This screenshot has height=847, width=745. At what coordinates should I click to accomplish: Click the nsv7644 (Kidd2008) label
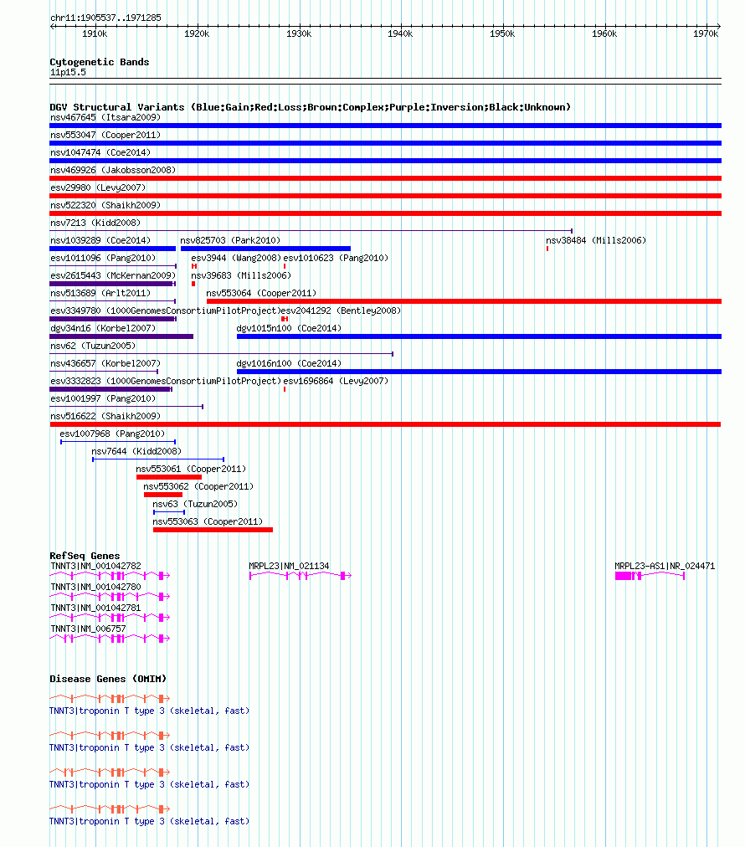pyautogui.click(x=136, y=452)
